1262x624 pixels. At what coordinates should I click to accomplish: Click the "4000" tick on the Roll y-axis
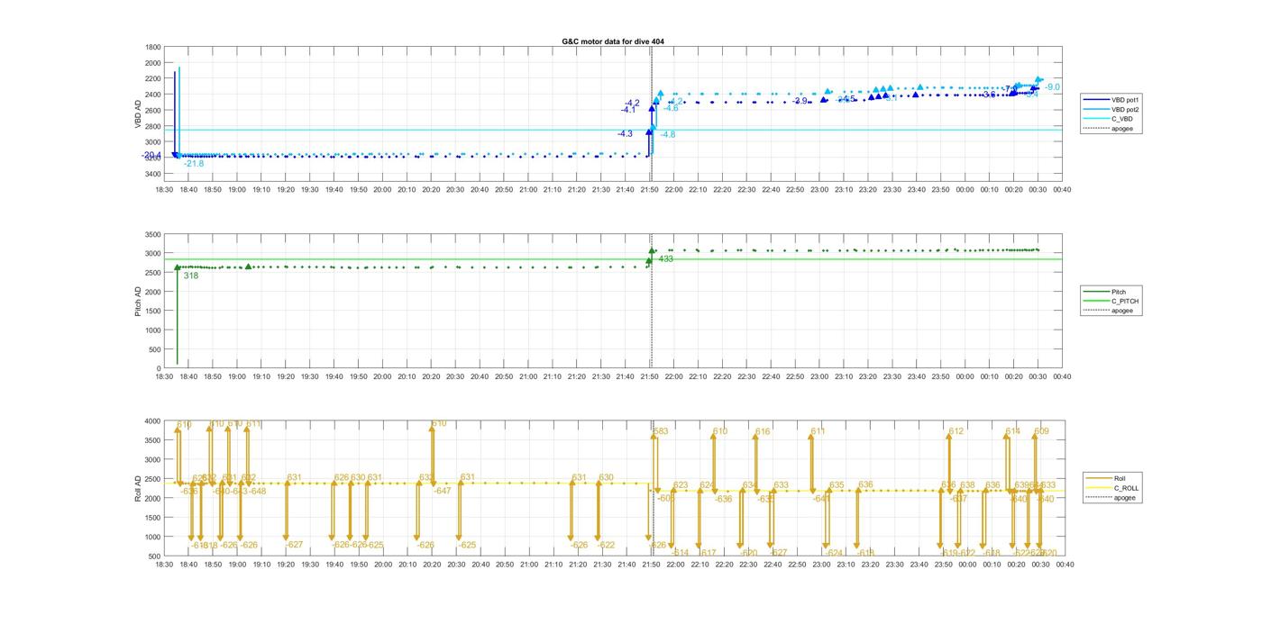153,421
